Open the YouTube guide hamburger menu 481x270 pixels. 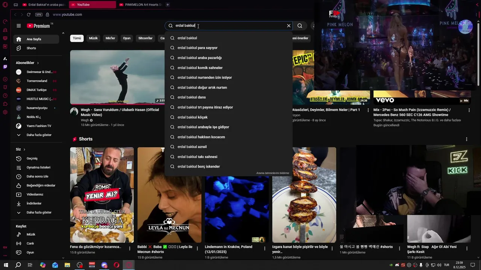(x=18, y=25)
